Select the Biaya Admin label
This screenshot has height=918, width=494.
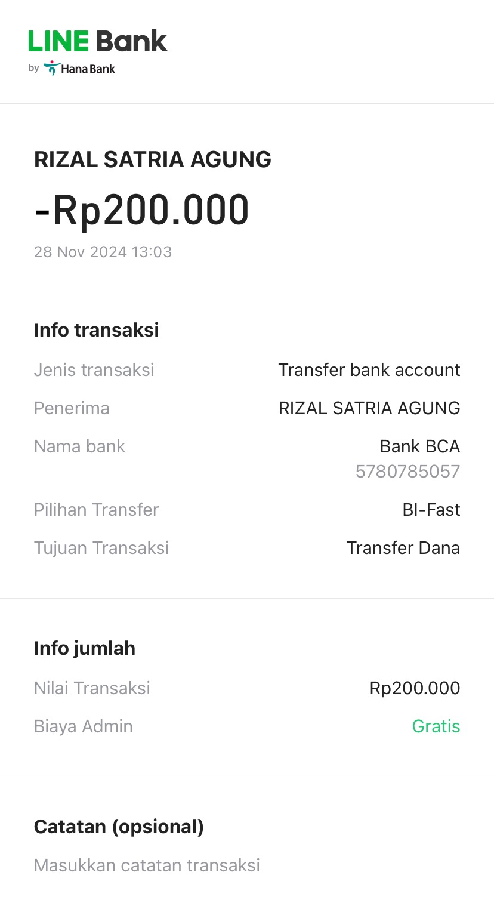pos(84,726)
